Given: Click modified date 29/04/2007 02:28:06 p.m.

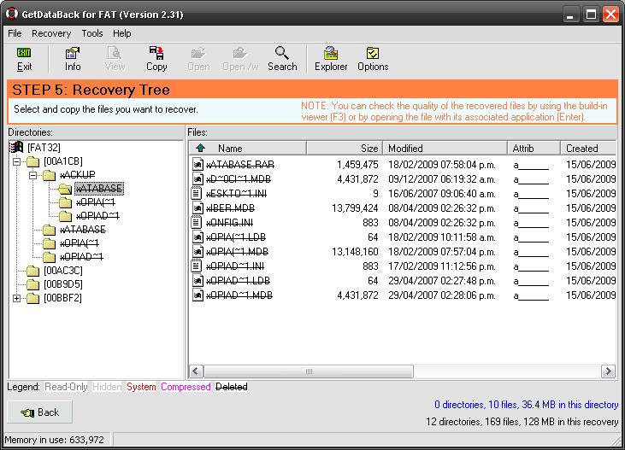Looking at the screenshot, I should click(442, 295).
